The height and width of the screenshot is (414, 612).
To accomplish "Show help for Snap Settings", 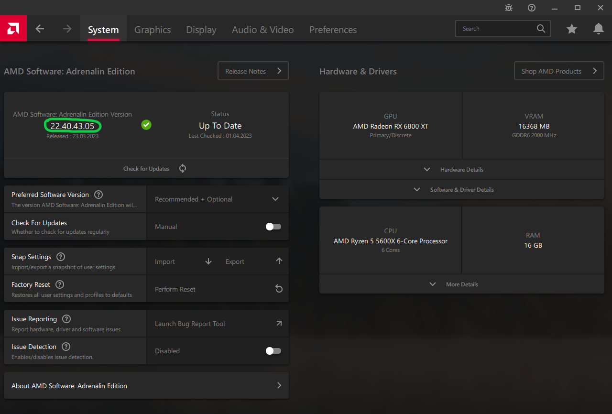I will pyautogui.click(x=61, y=257).
